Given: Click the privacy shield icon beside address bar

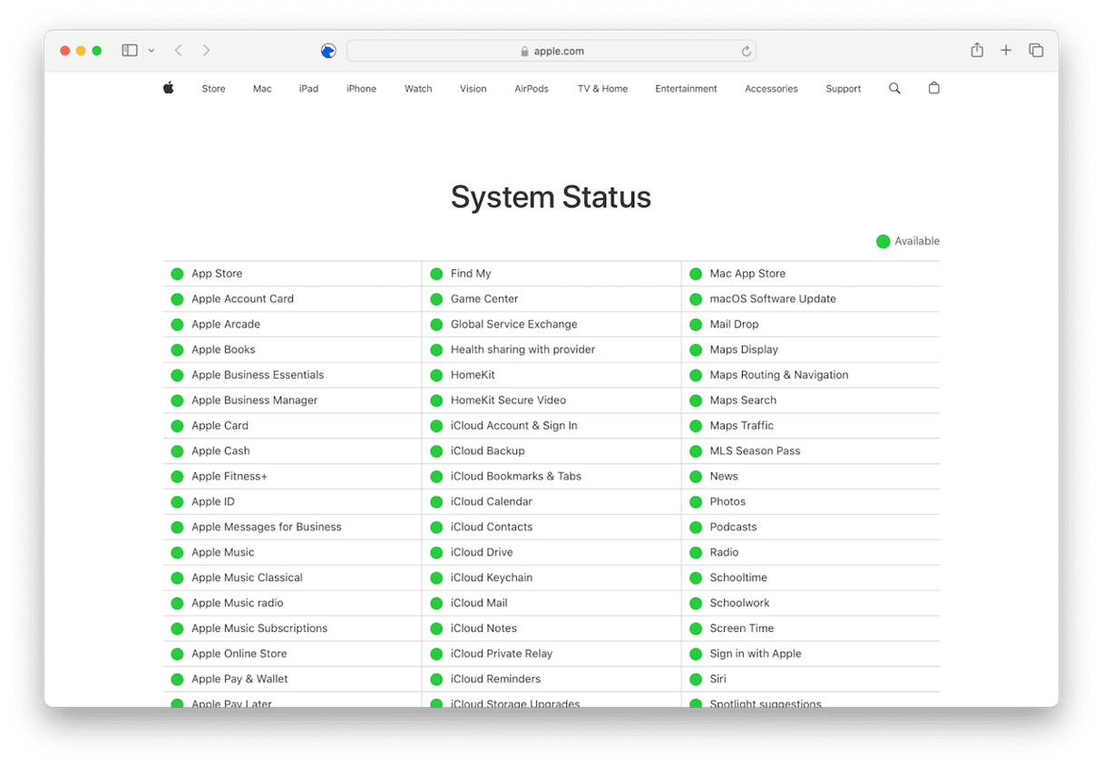Looking at the screenshot, I should (328, 51).
